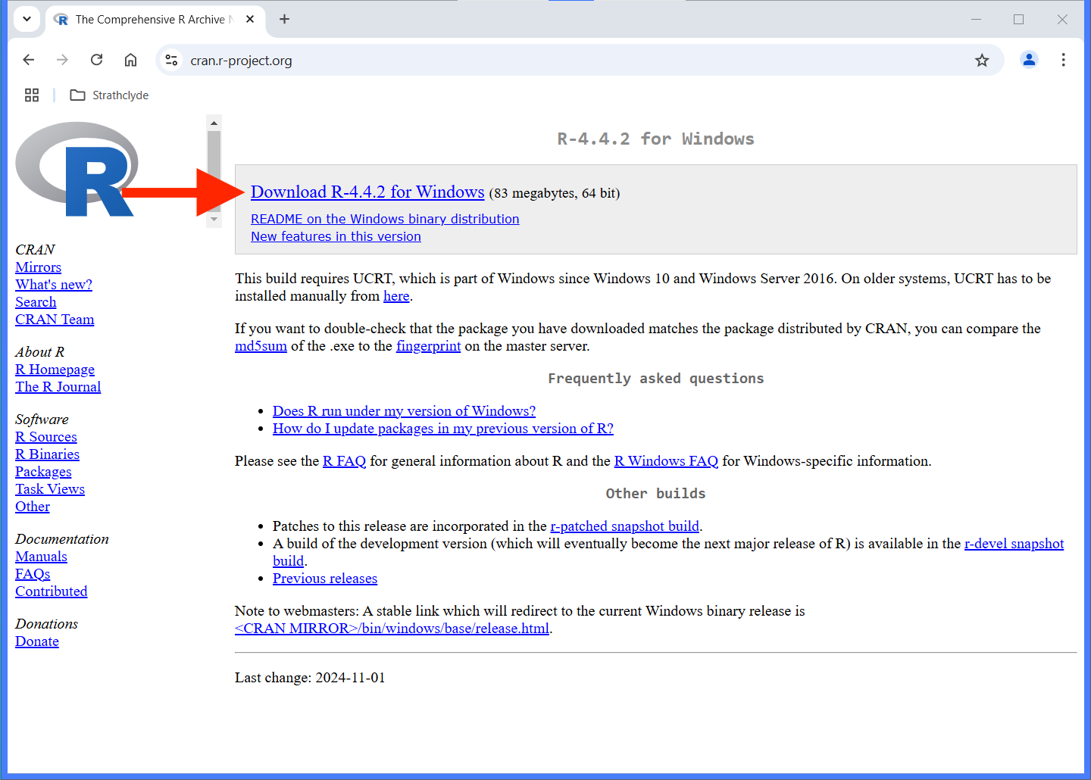Click the sidebar scrollbar down arrow
Viewport: 1091px width, 780px height.
tap(214, 220)
